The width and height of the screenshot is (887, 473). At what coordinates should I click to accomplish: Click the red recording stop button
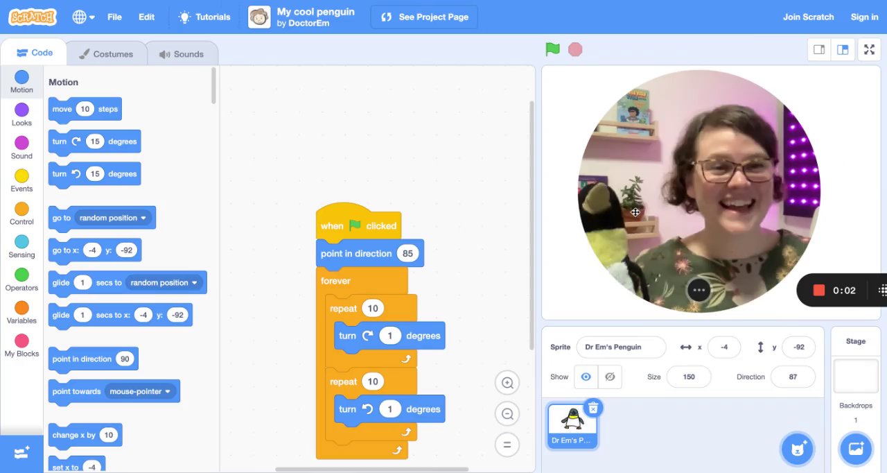[819, 291]
